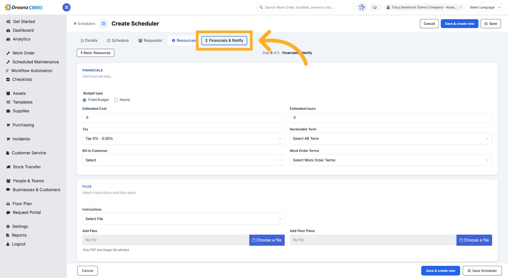
Task: Open the Receivable Term dropdown
Action: (x=391, y=139)
